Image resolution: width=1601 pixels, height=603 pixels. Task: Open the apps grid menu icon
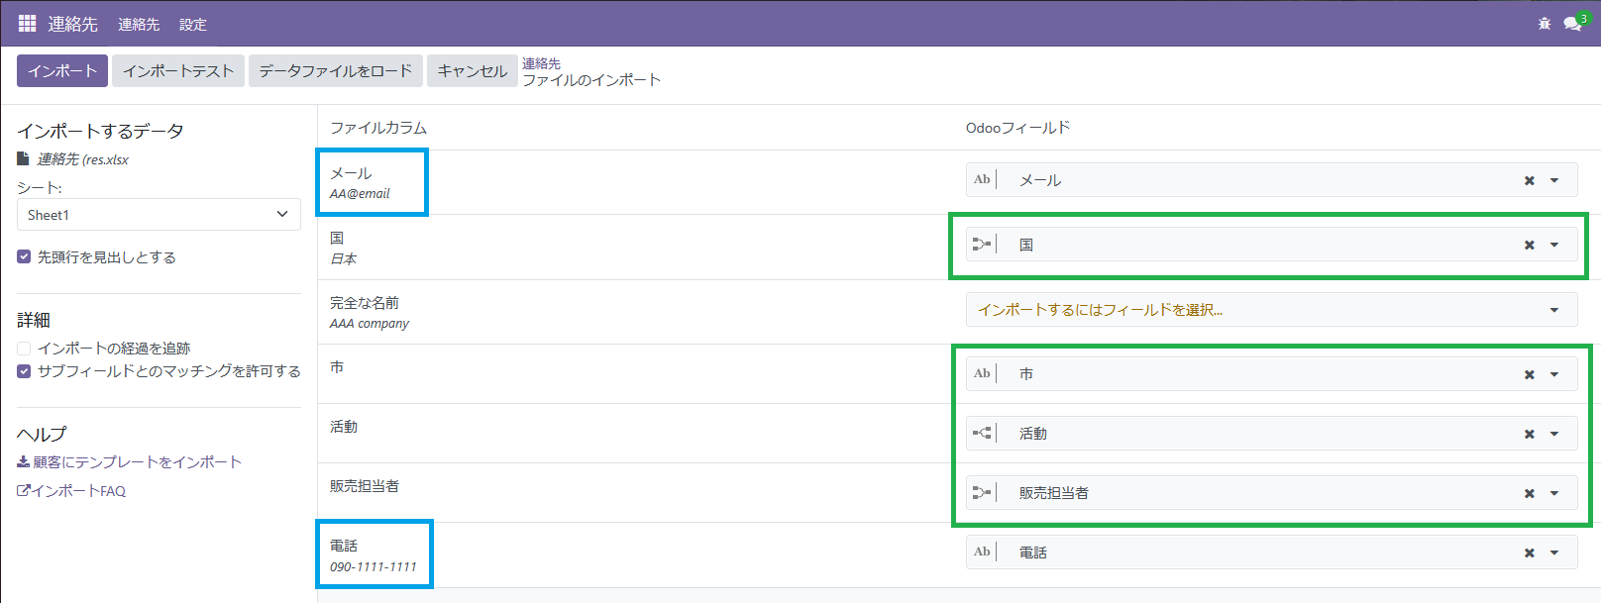(x=27, y=23)
